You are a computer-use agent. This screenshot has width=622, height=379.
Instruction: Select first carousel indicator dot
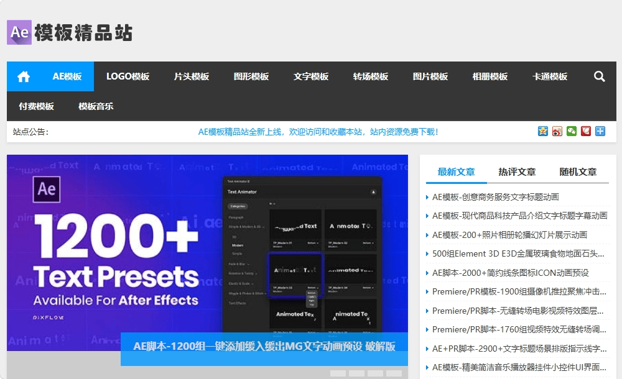click(338, 373)
